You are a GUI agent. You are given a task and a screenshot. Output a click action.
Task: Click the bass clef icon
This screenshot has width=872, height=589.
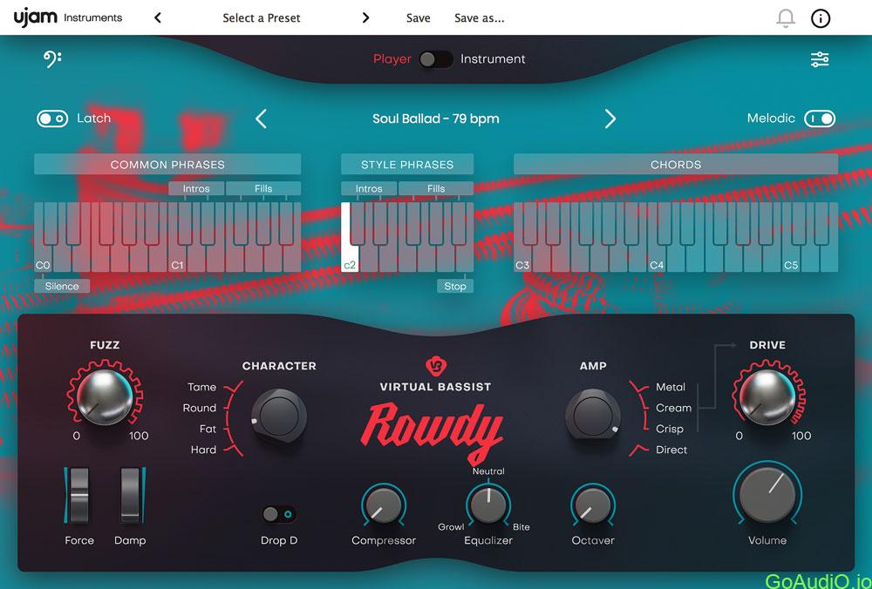52,59
